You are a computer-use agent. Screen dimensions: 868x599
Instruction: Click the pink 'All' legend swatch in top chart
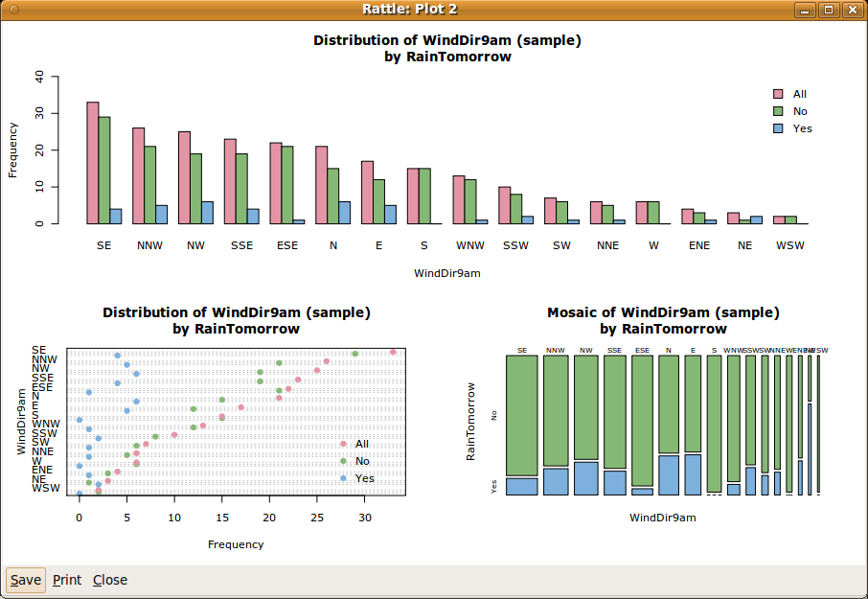(778, 94)
